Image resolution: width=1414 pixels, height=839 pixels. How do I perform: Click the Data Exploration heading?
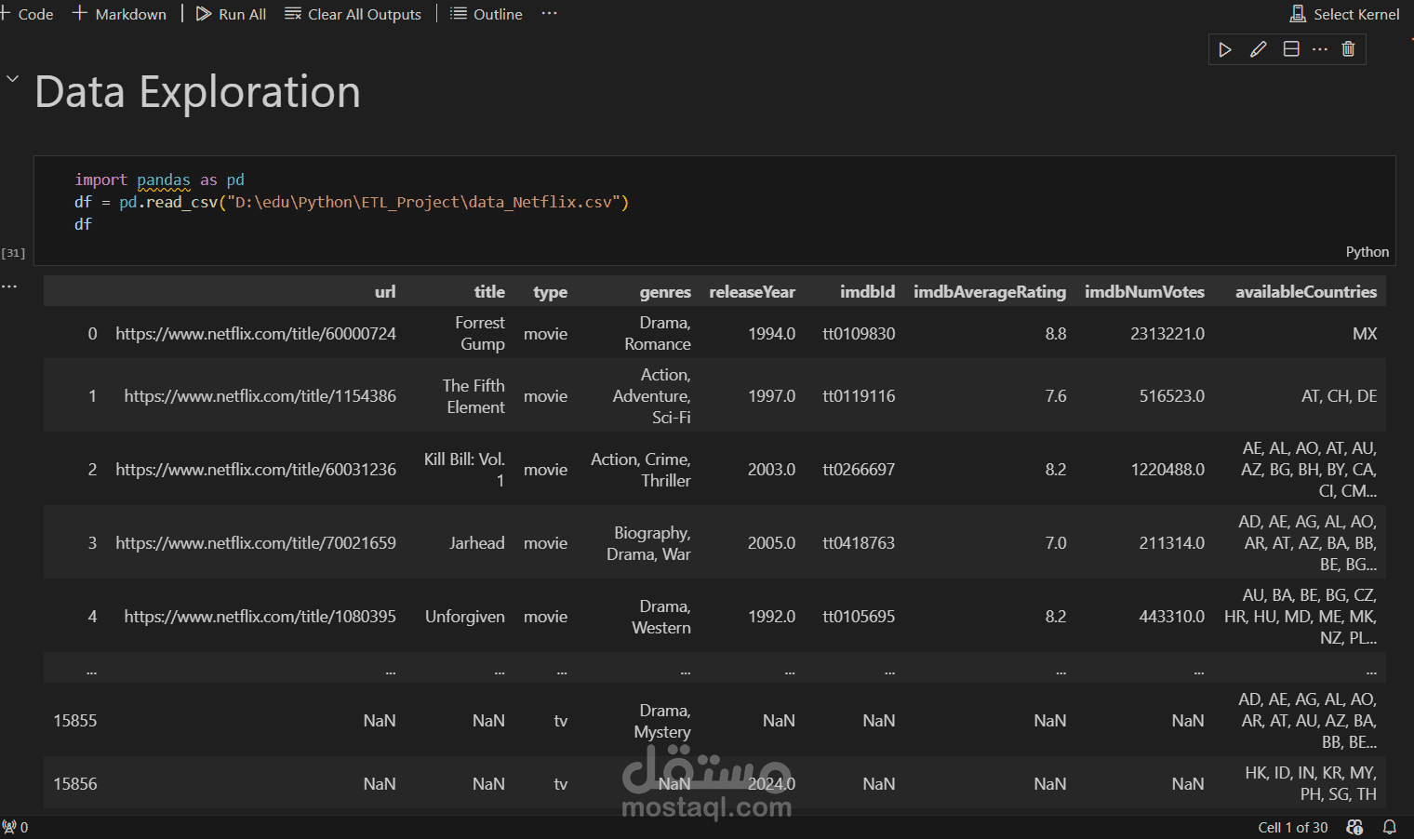point(197,92)
